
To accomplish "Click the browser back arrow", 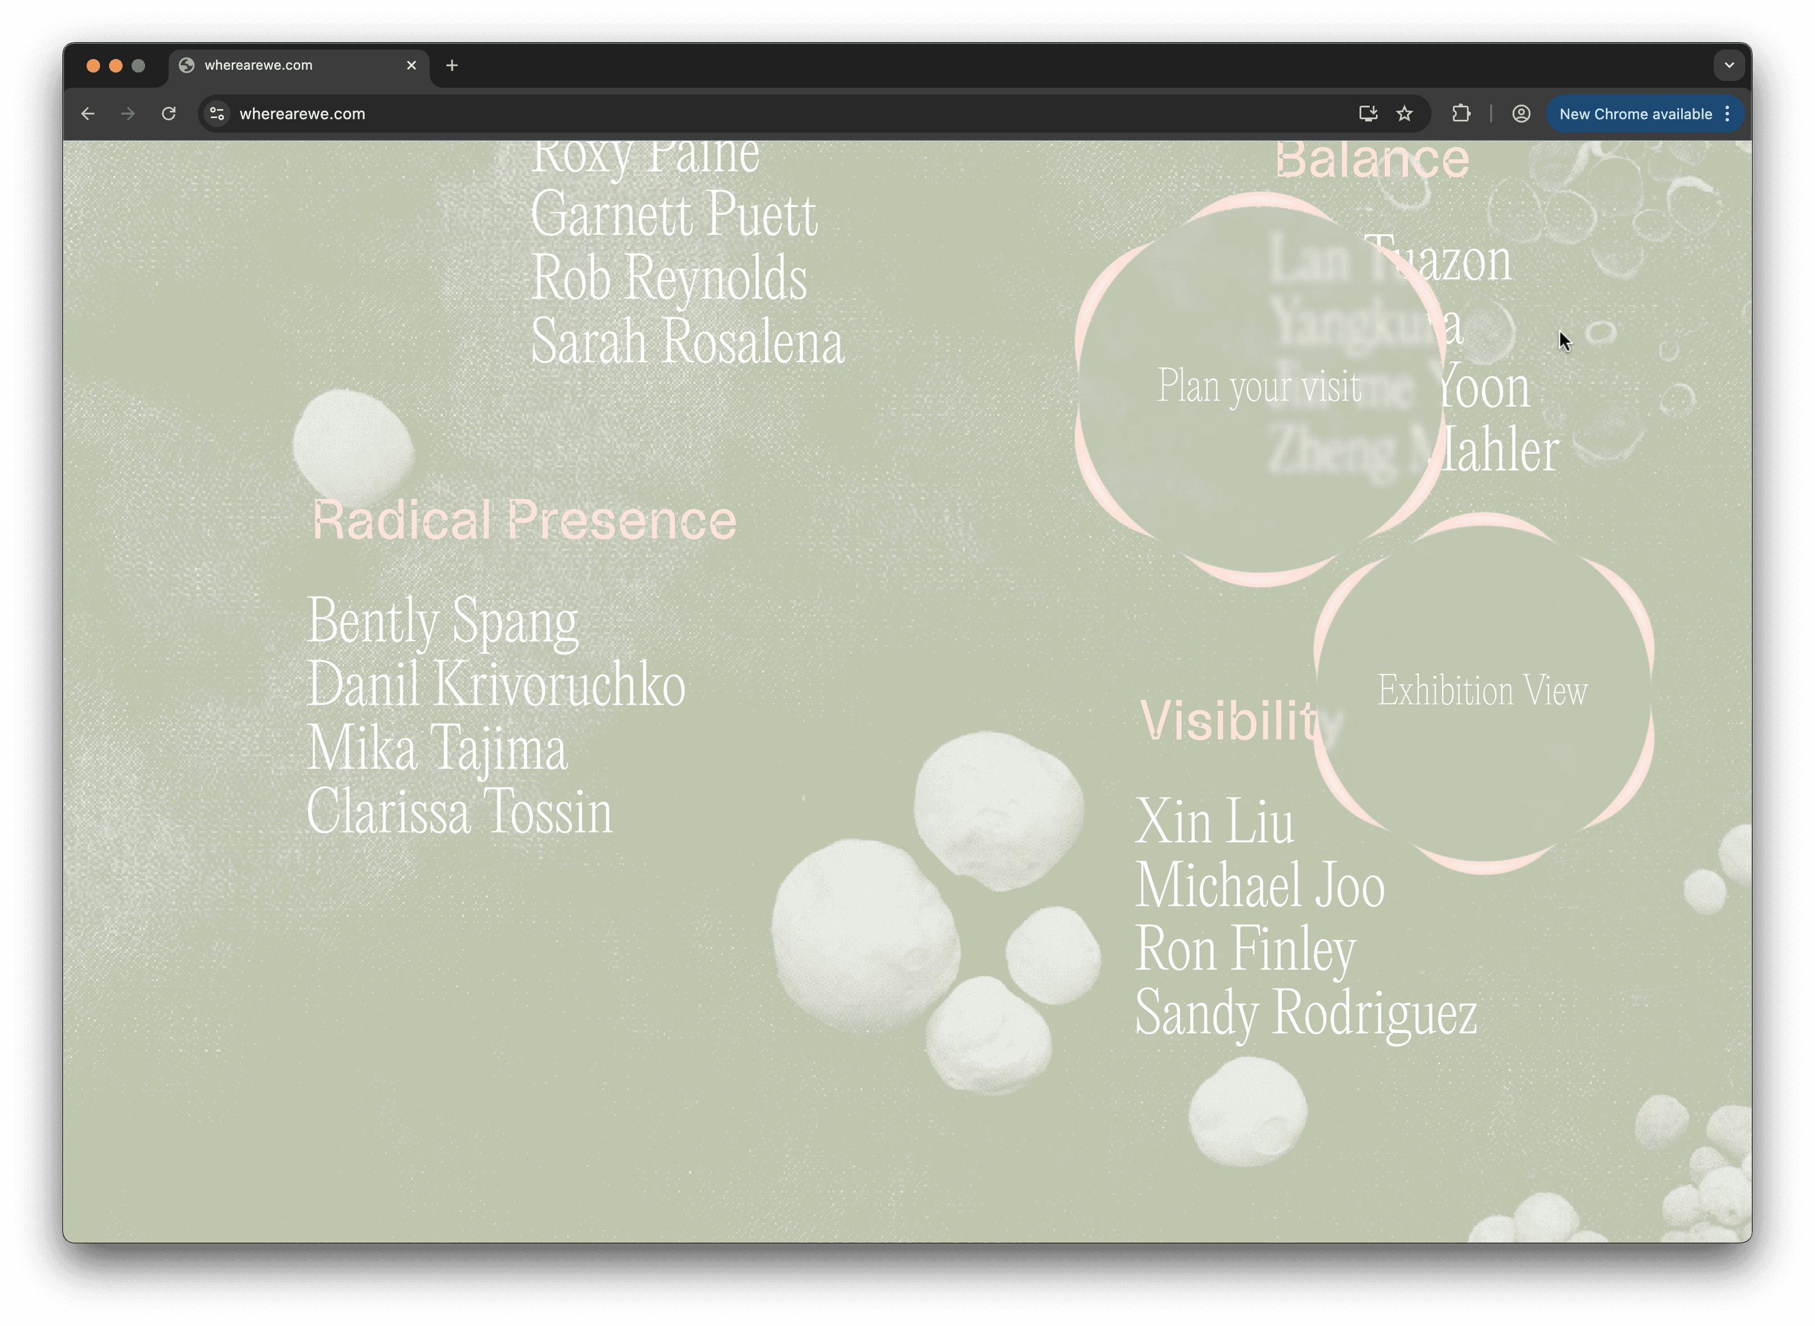I will click(88, 114).
